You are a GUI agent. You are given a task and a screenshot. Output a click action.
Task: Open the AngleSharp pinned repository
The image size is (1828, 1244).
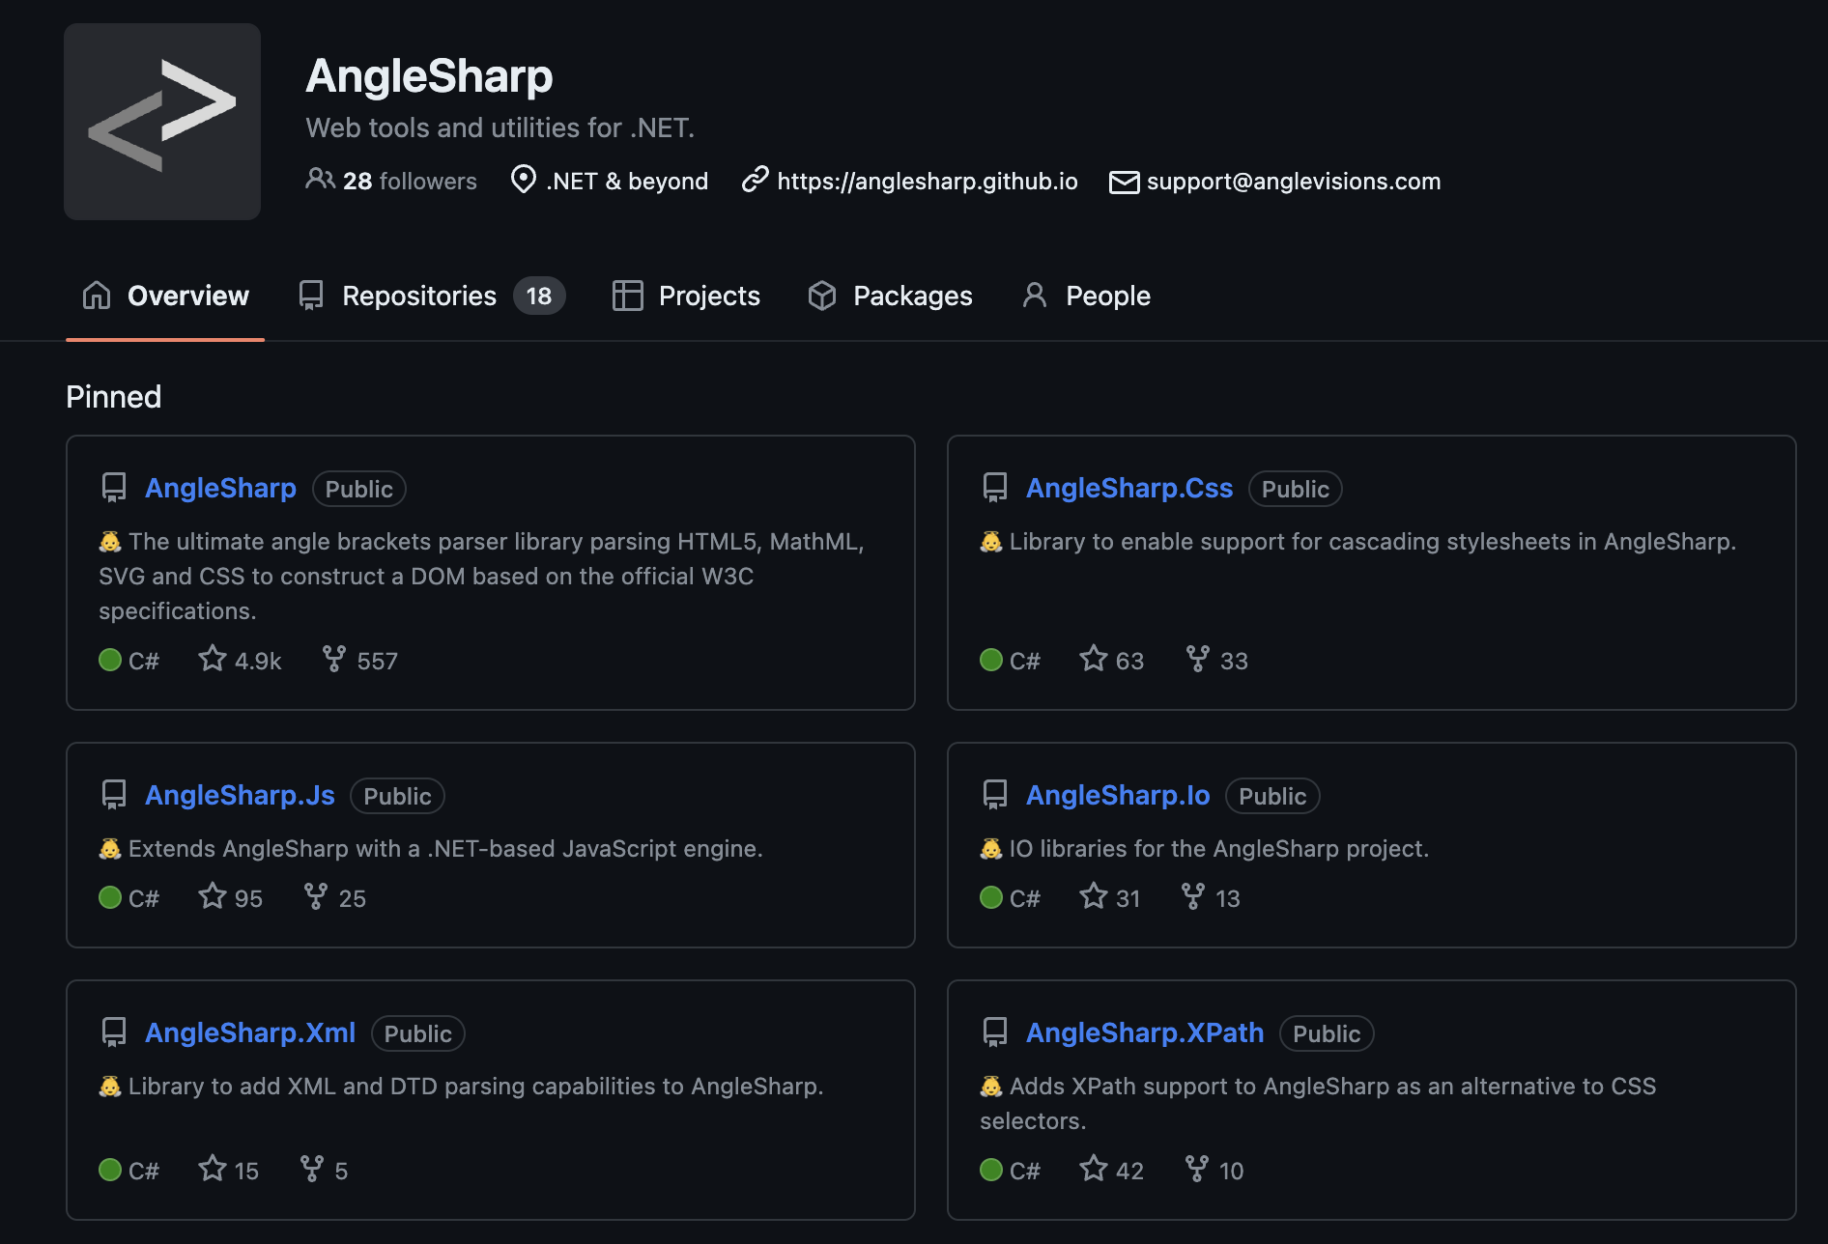(220, 489)
